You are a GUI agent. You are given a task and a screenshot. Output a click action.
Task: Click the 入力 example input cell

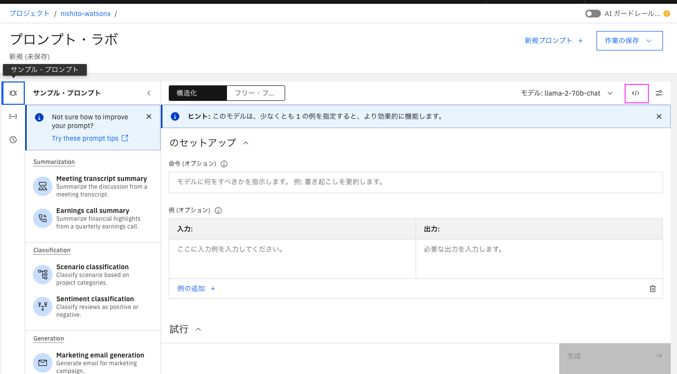292,259
